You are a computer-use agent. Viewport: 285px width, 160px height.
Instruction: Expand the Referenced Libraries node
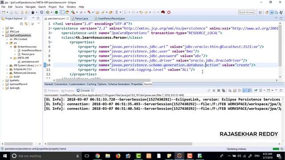pos(7,73)
